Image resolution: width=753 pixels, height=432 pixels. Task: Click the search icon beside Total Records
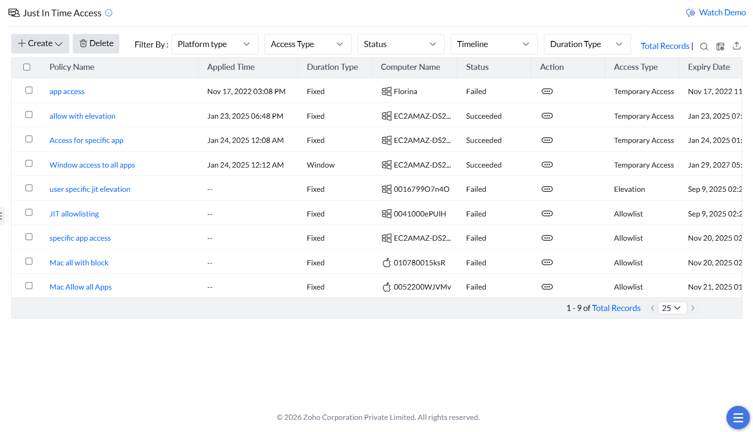tap(704, 46)
